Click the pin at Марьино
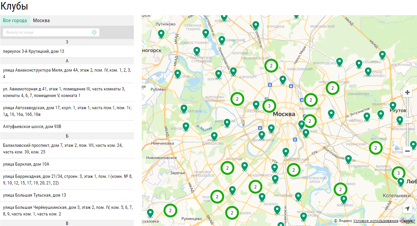 [344, 200]
